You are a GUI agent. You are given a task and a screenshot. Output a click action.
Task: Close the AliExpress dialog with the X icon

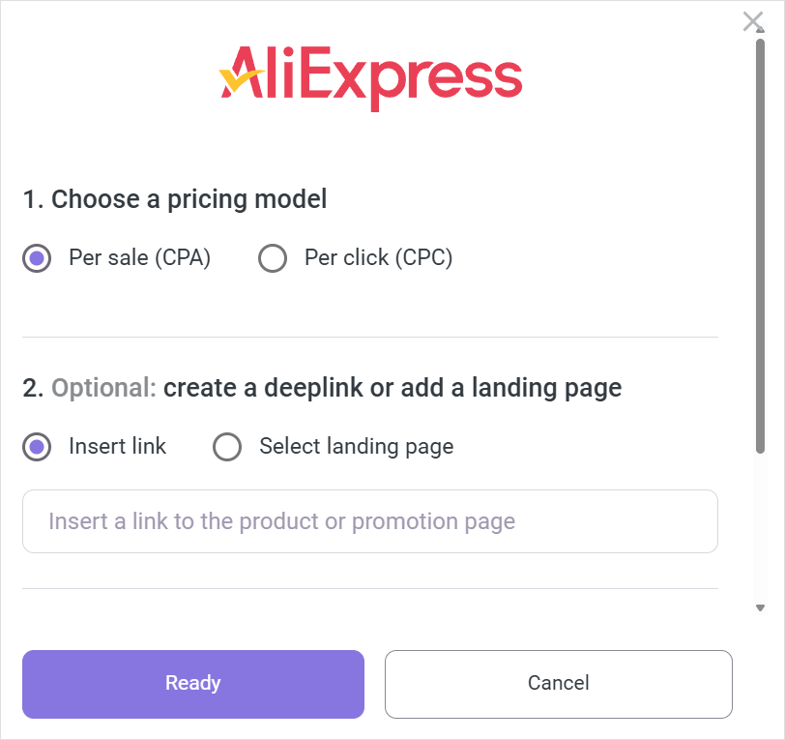[x=752, y=21]
